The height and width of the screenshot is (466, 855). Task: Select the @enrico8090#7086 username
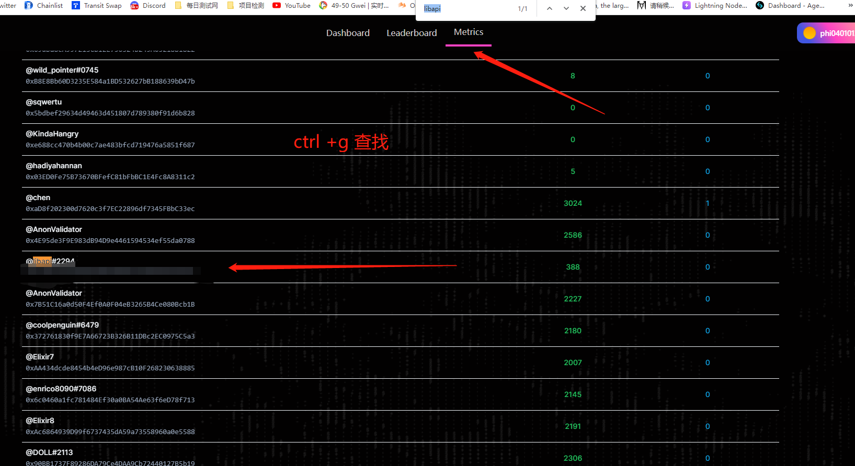[61, 389]
